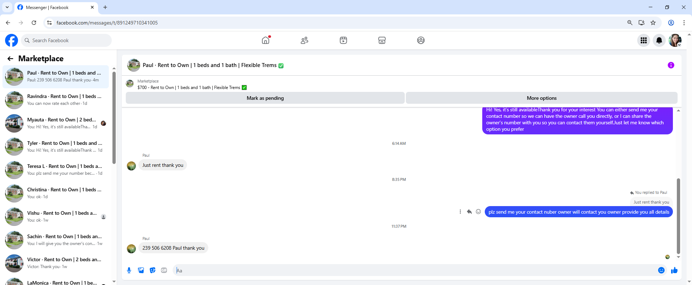Choose a sticker icon
The width and height of the screenshot is (692, 285).
click(x=152, y=270)
